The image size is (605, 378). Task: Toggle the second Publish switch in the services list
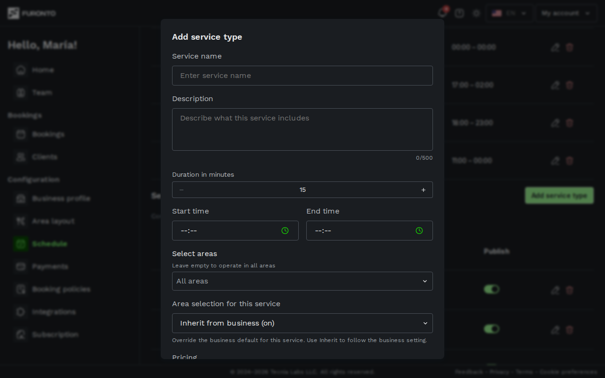(492, 328)
